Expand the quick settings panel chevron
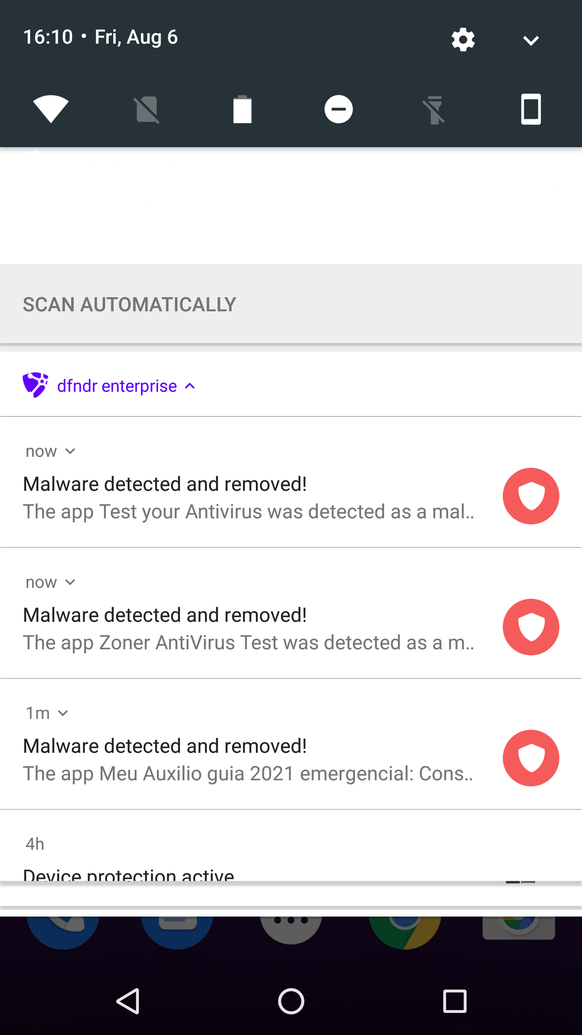 (x=531, y=40)
